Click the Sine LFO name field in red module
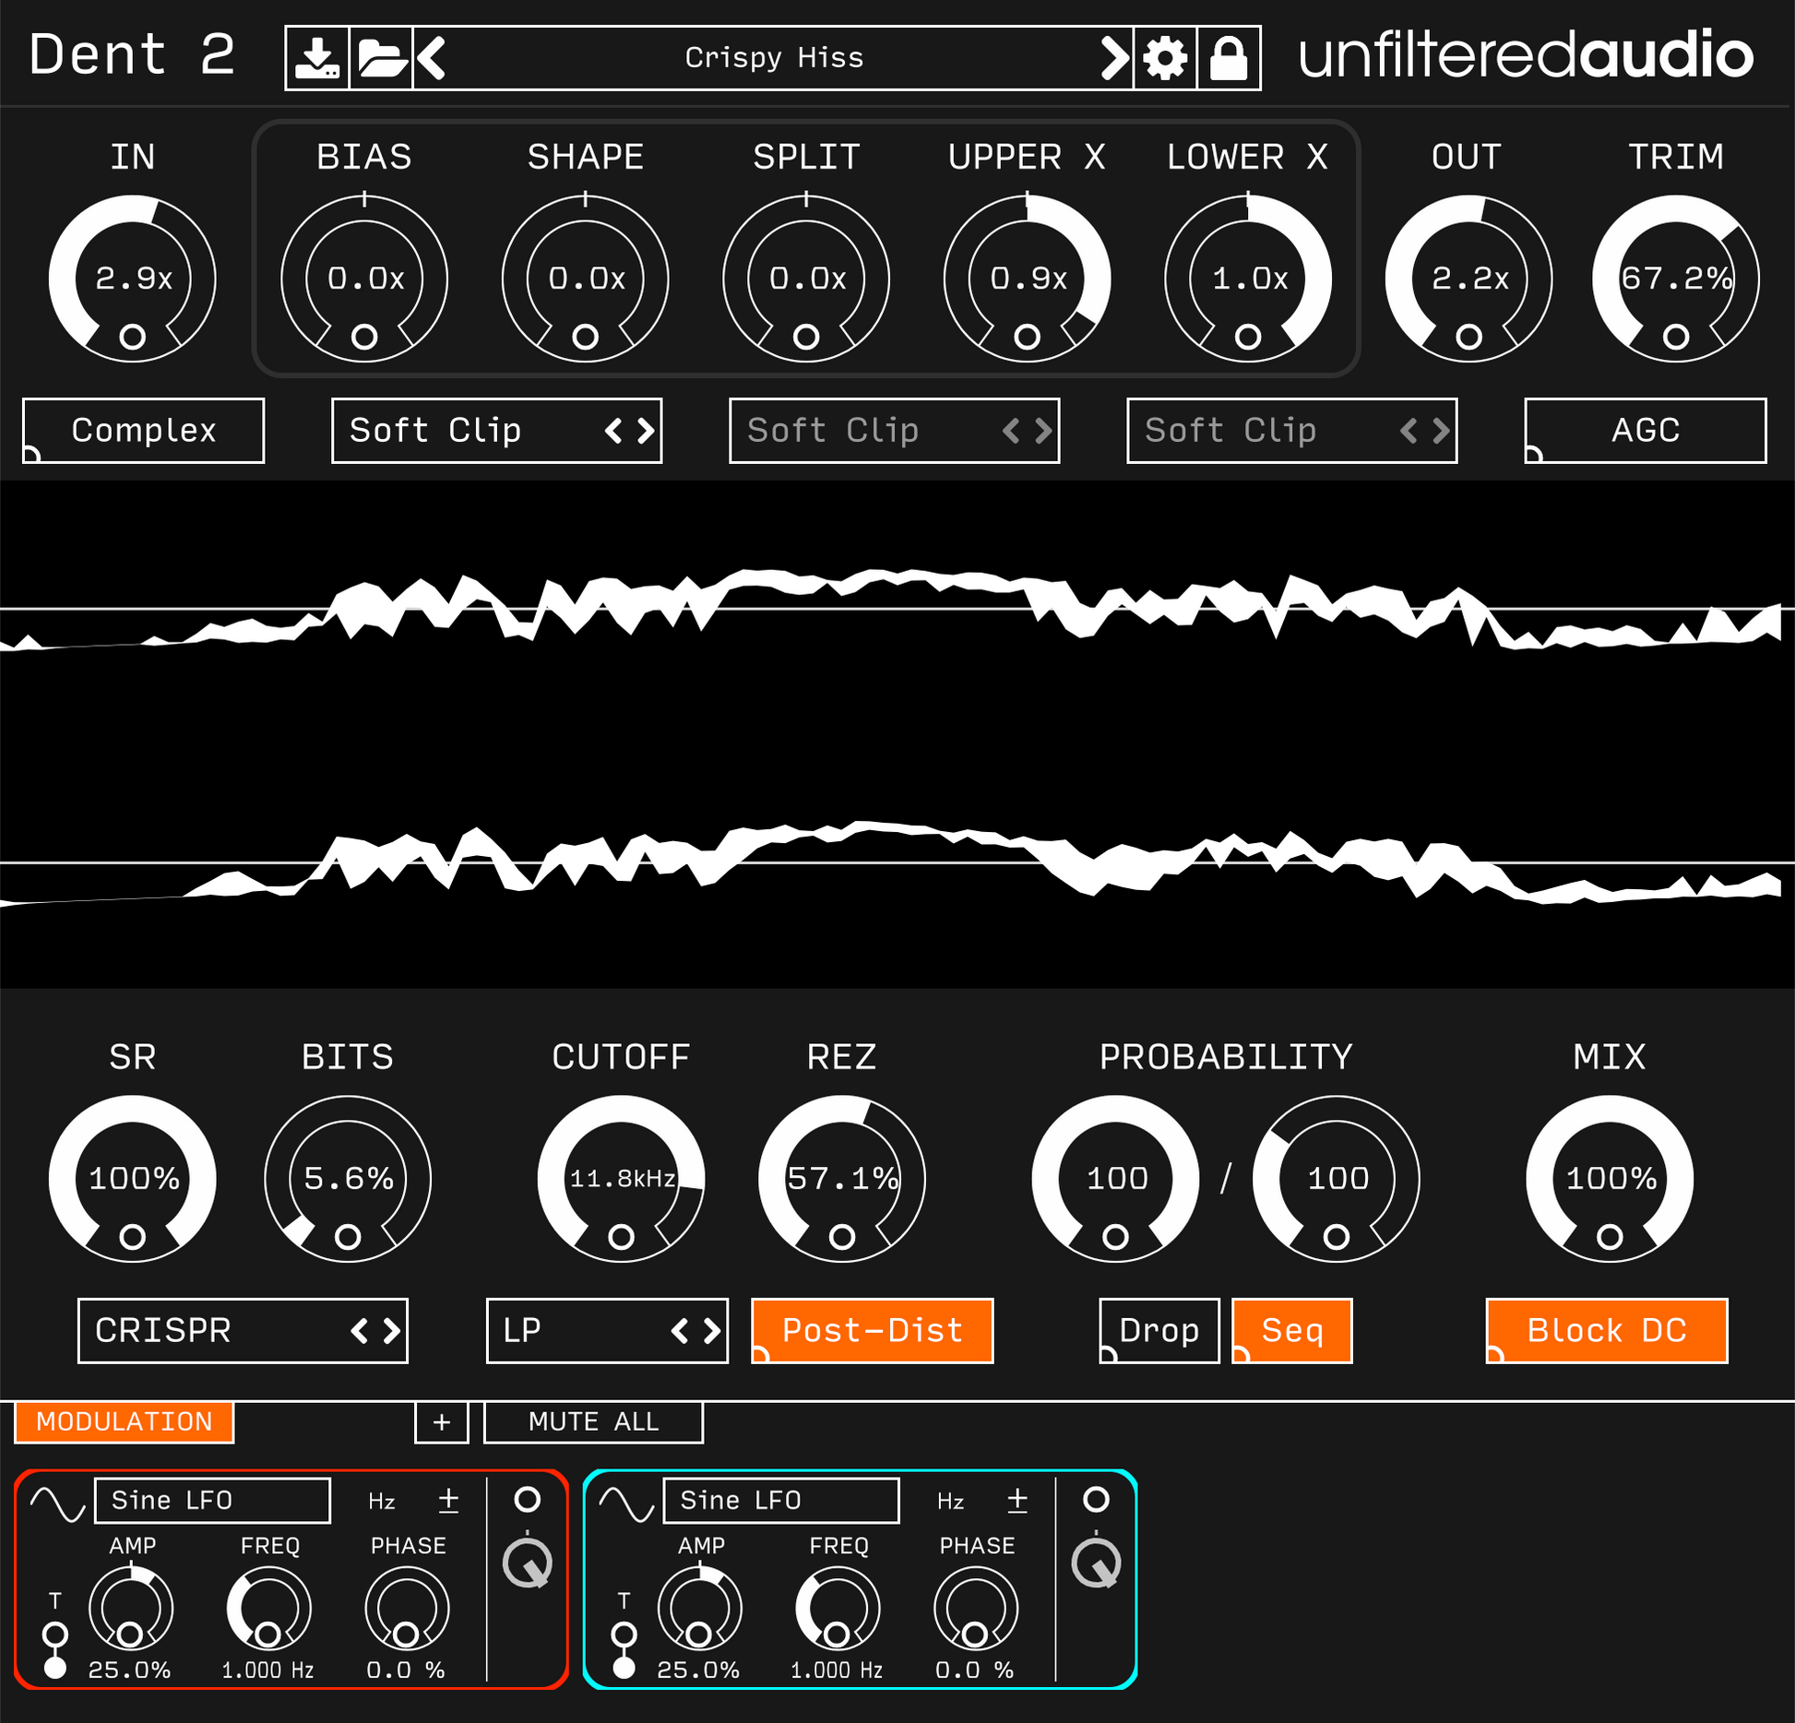 [212, 1501]
